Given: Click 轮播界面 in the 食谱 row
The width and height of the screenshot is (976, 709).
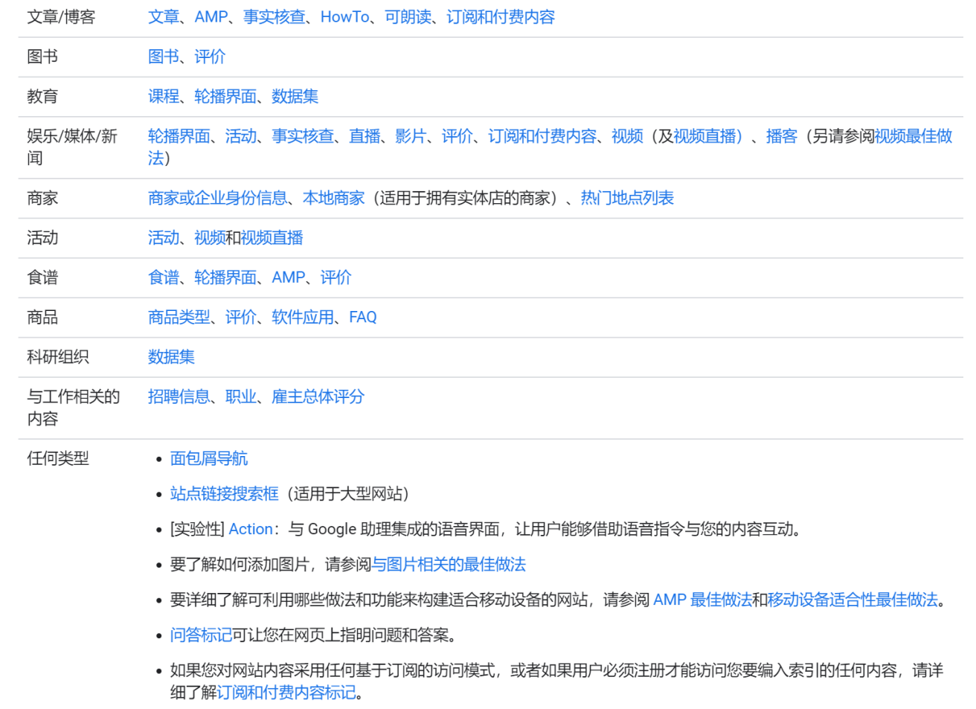Looking at the screenshot, I should coord(225,277).
